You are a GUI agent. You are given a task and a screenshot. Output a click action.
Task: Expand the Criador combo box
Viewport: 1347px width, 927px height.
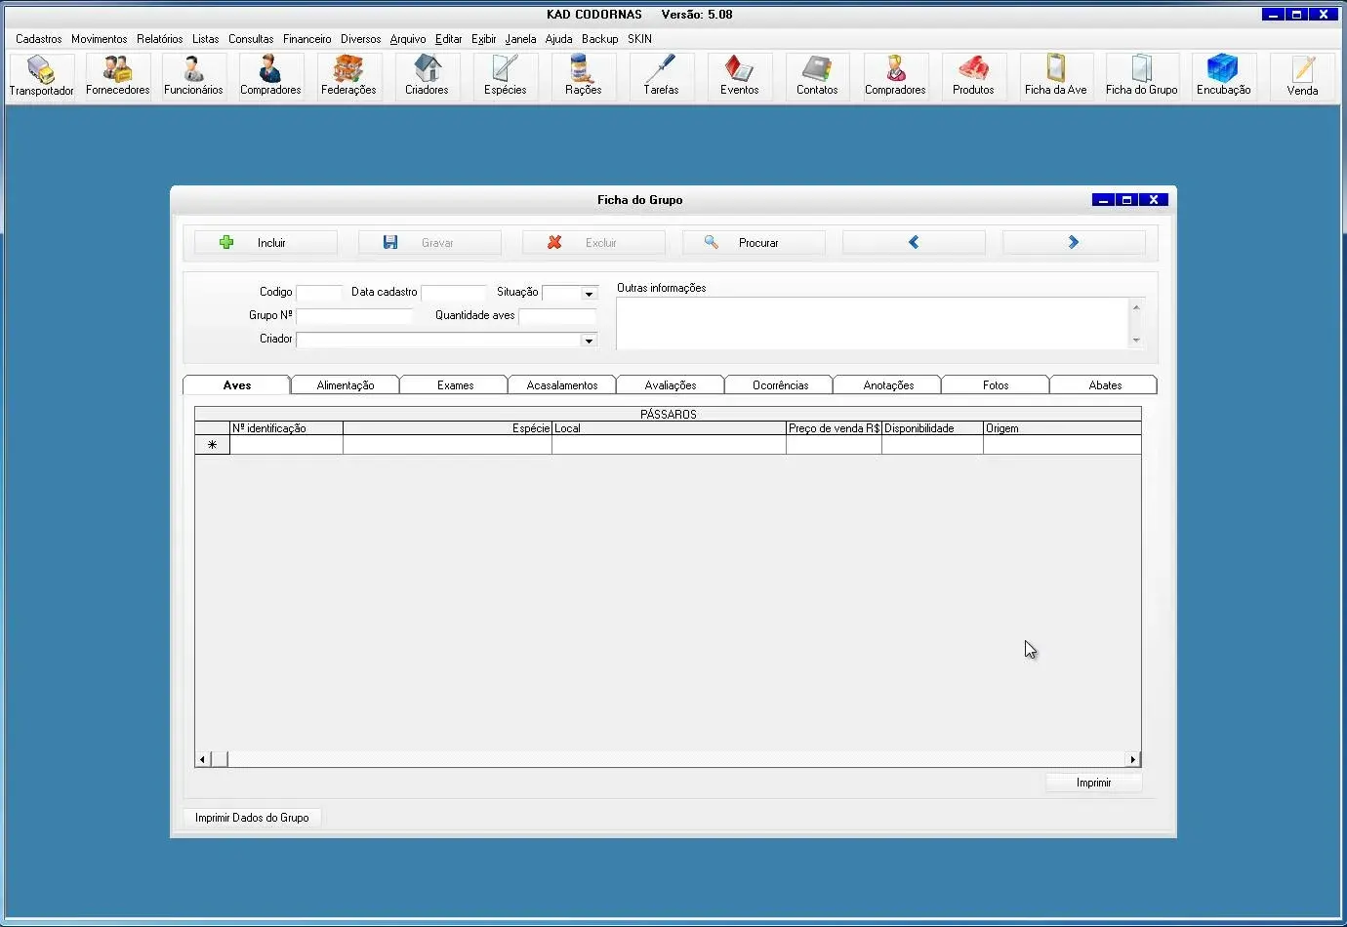[x=589, y=341]
